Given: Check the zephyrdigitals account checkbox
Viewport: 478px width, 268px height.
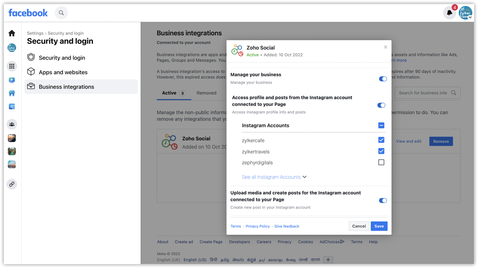Looking at the screenshot, I should pyautogui.click(x=381, y=162).
